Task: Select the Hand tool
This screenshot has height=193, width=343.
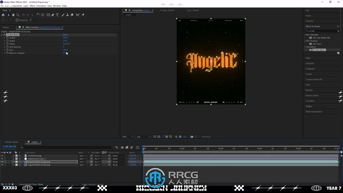Action: [x=13, y=15]
